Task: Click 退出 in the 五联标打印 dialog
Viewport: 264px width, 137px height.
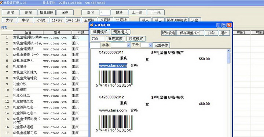Action: tap(224, 33)
